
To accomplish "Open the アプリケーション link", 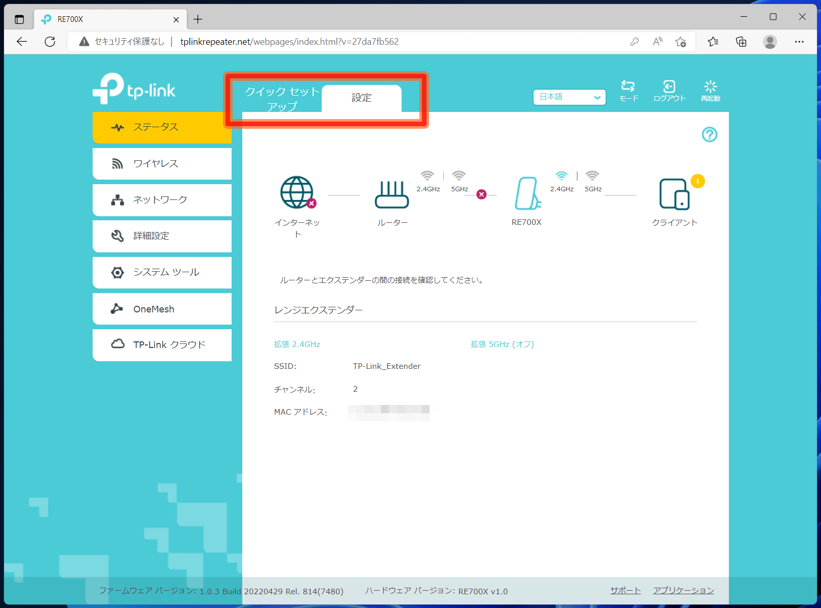I will (x=684, y=590).
